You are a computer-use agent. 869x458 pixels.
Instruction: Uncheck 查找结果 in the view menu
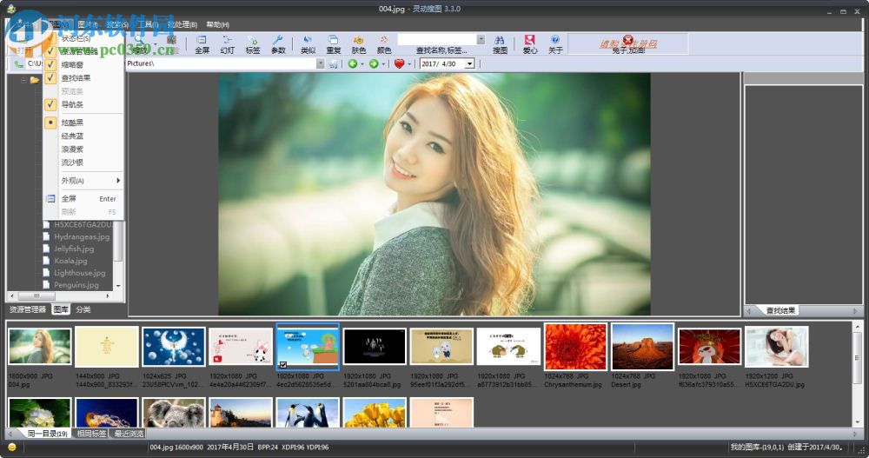[76, 78]
